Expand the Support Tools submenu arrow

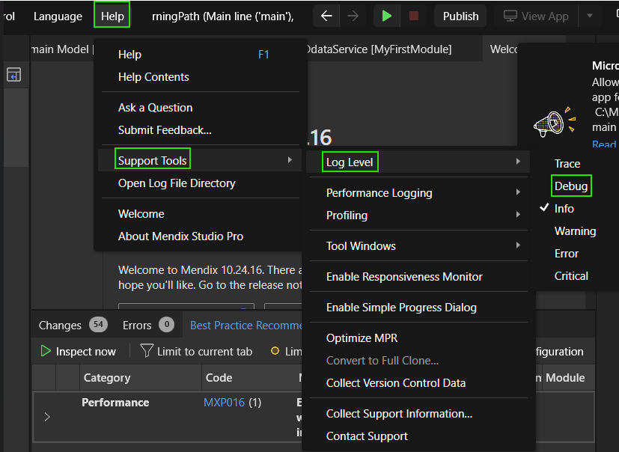pyautogui.click(x=290, y=160)
